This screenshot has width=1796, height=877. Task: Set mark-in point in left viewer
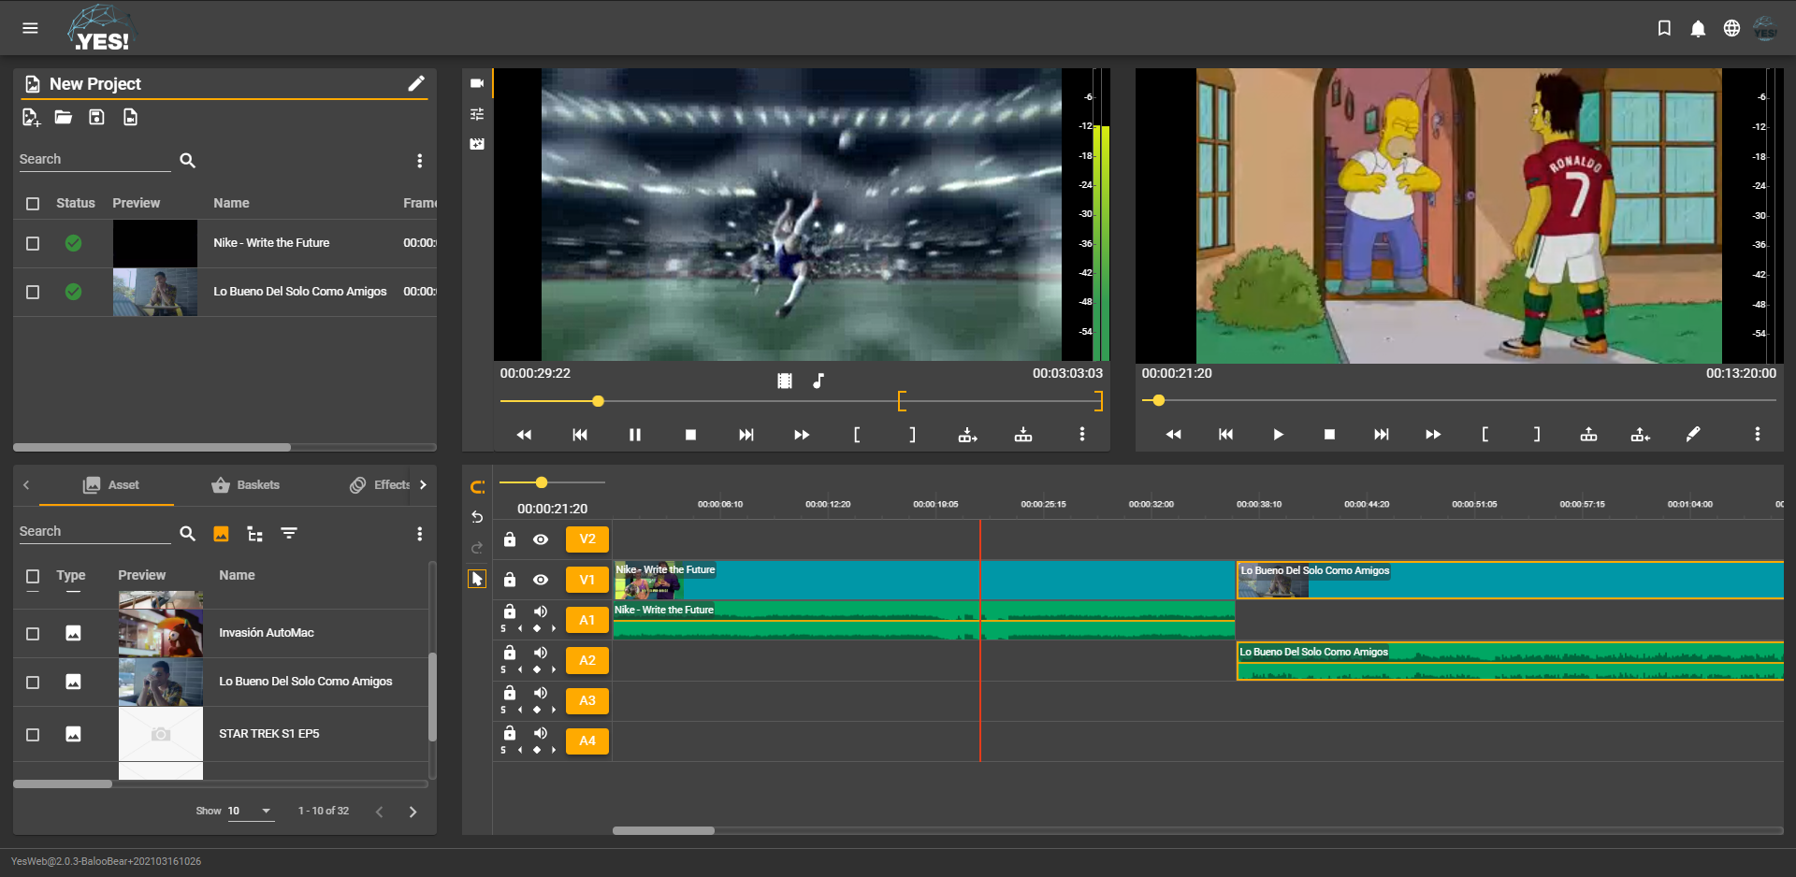pos(857,435)
